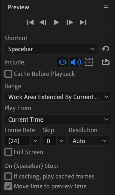This screenshot has width=115, height=195.
Task: Enable the Full Screen checkbox
Action: pos(8,152)
